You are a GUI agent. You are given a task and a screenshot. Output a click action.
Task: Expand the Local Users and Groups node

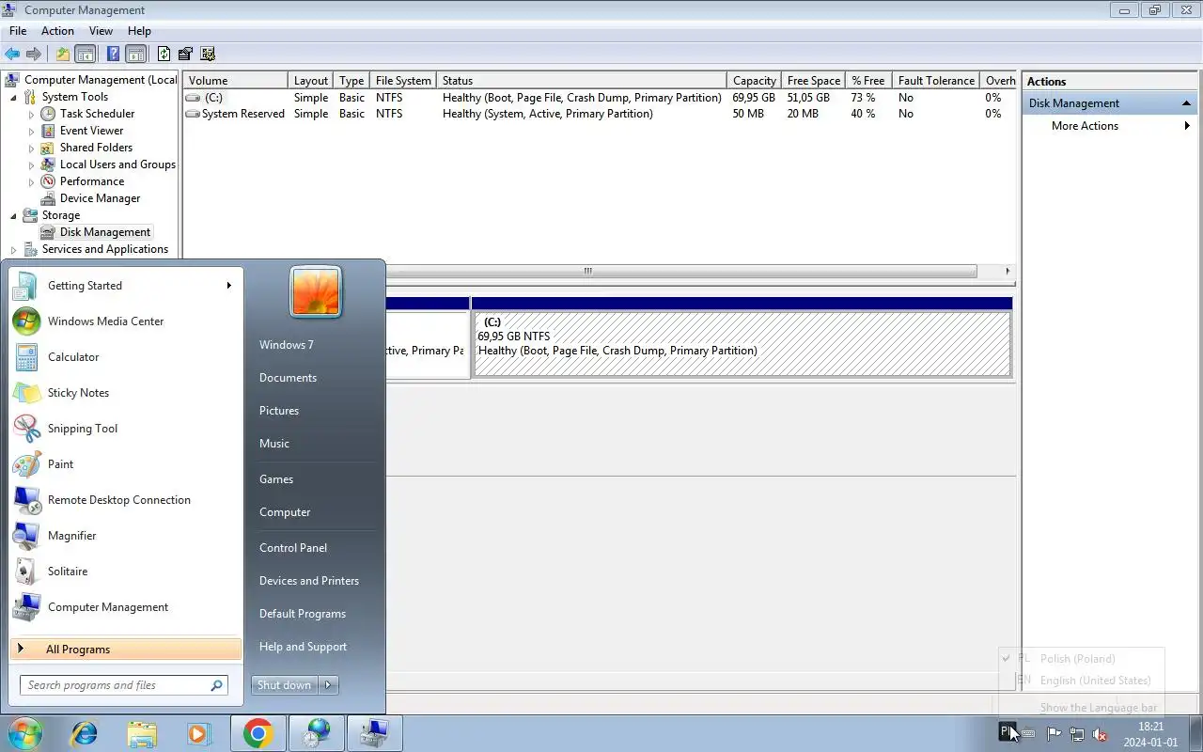[31, 164]
